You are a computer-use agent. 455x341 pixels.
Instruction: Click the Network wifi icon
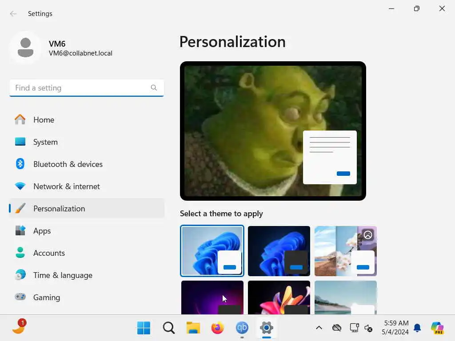[20, 186]
